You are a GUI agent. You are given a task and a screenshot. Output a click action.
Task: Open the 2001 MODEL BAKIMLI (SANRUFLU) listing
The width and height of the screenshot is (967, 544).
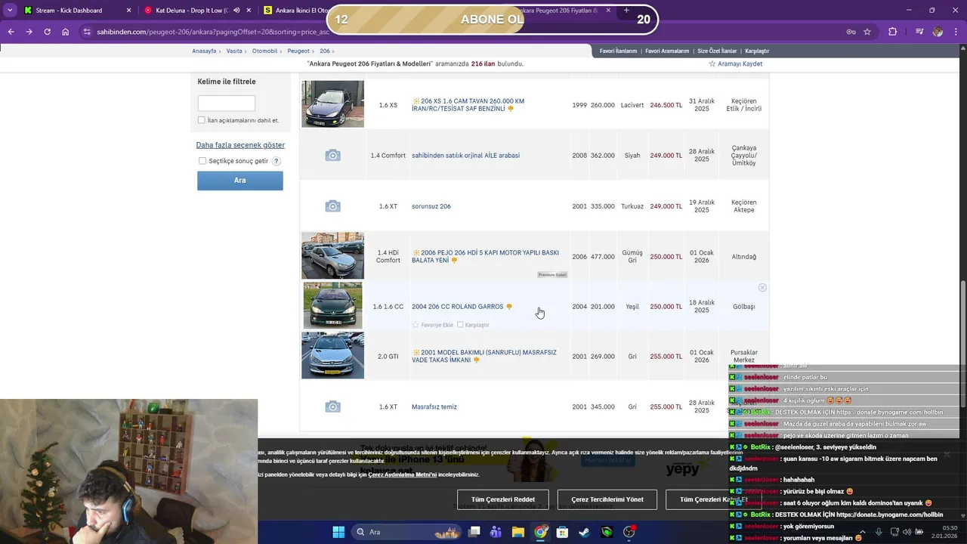(x=484, y=356)
